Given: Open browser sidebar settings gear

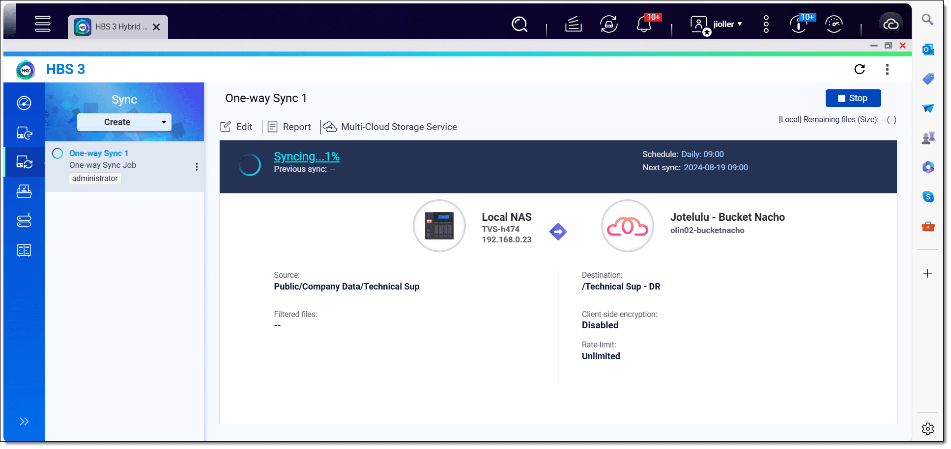Looking at the screenshot, I should pos(927,429).
